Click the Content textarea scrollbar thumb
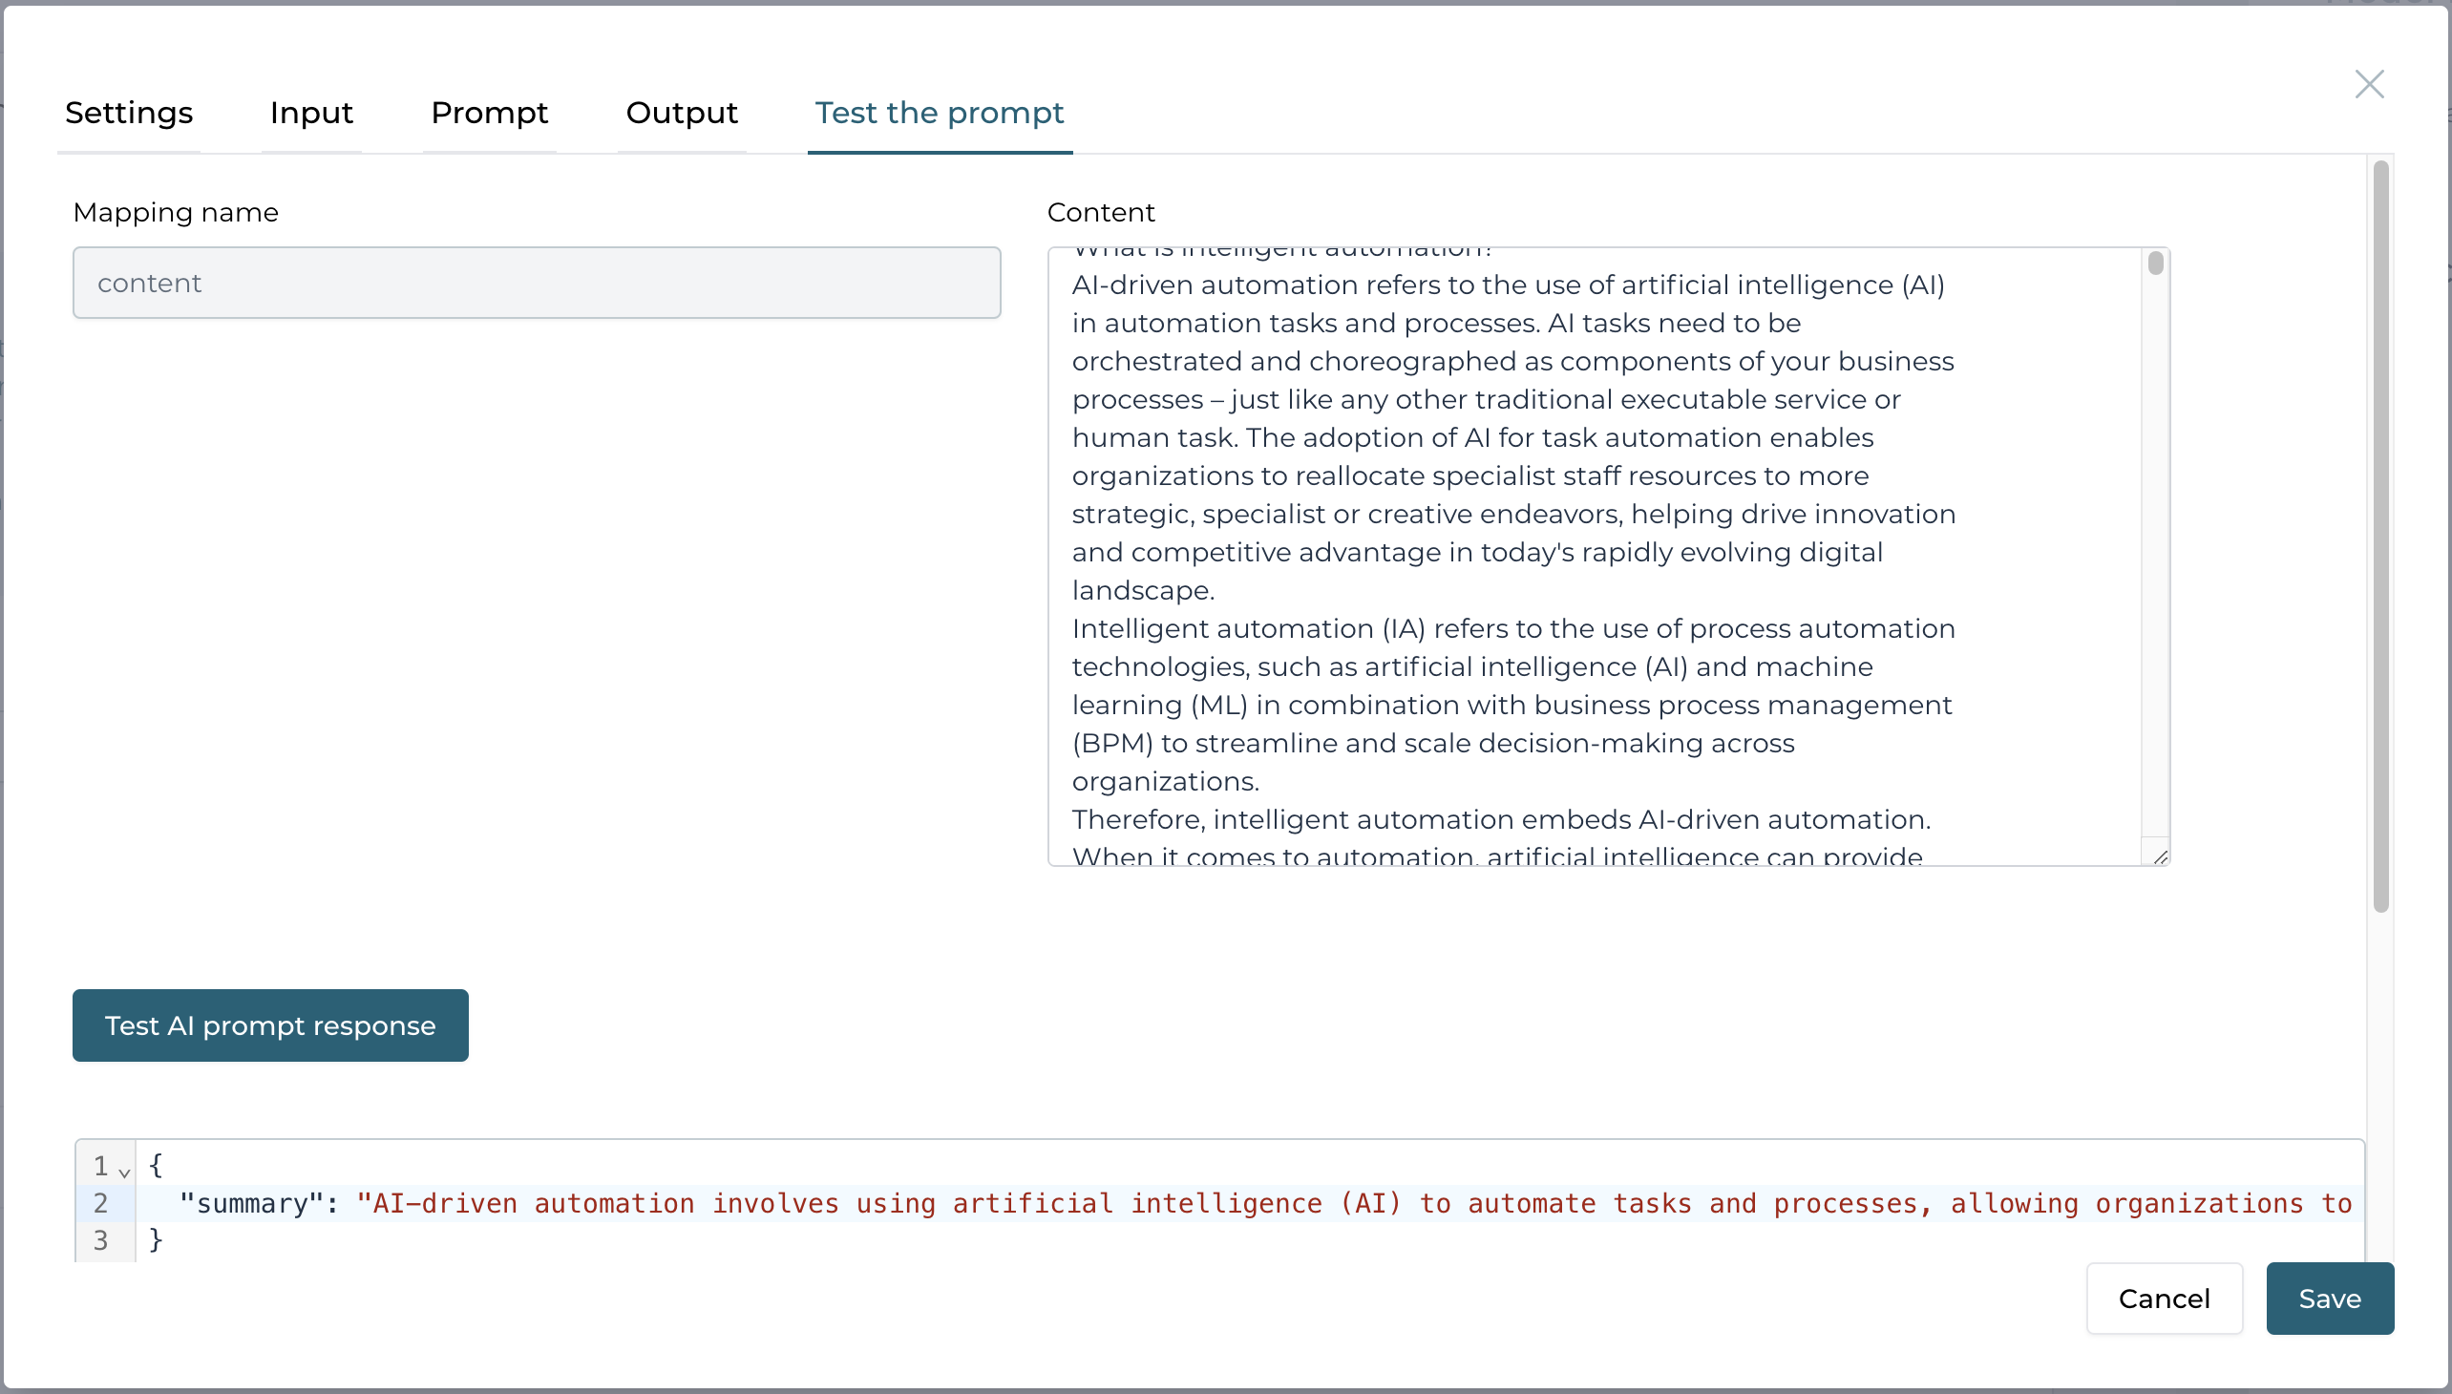This screenshot has height=1394, width=2452. pyautogui.click(x=2154, y=264)
